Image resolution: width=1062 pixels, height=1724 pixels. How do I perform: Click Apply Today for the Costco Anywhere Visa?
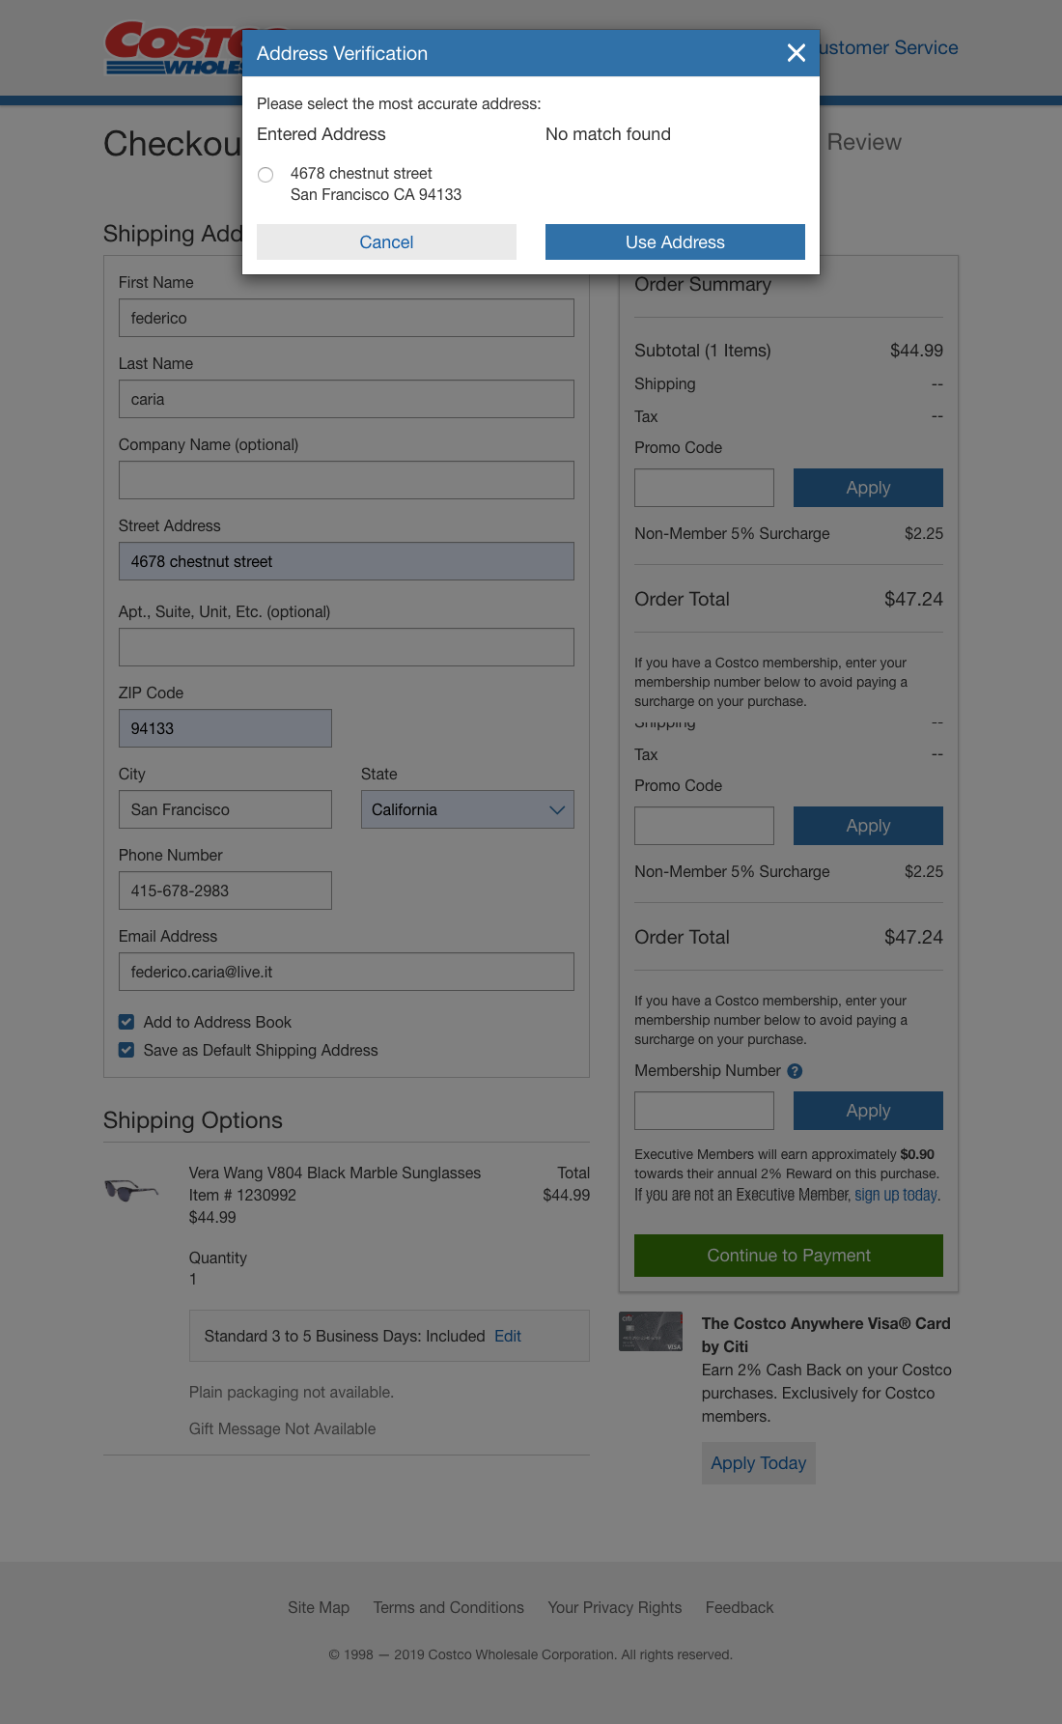[758, 1462]
